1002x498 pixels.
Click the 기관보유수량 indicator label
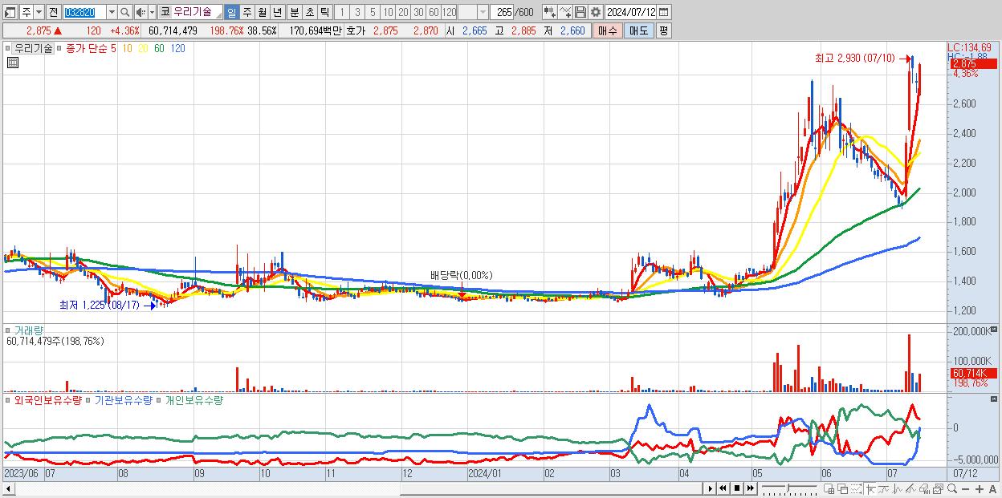coord(123,399)
